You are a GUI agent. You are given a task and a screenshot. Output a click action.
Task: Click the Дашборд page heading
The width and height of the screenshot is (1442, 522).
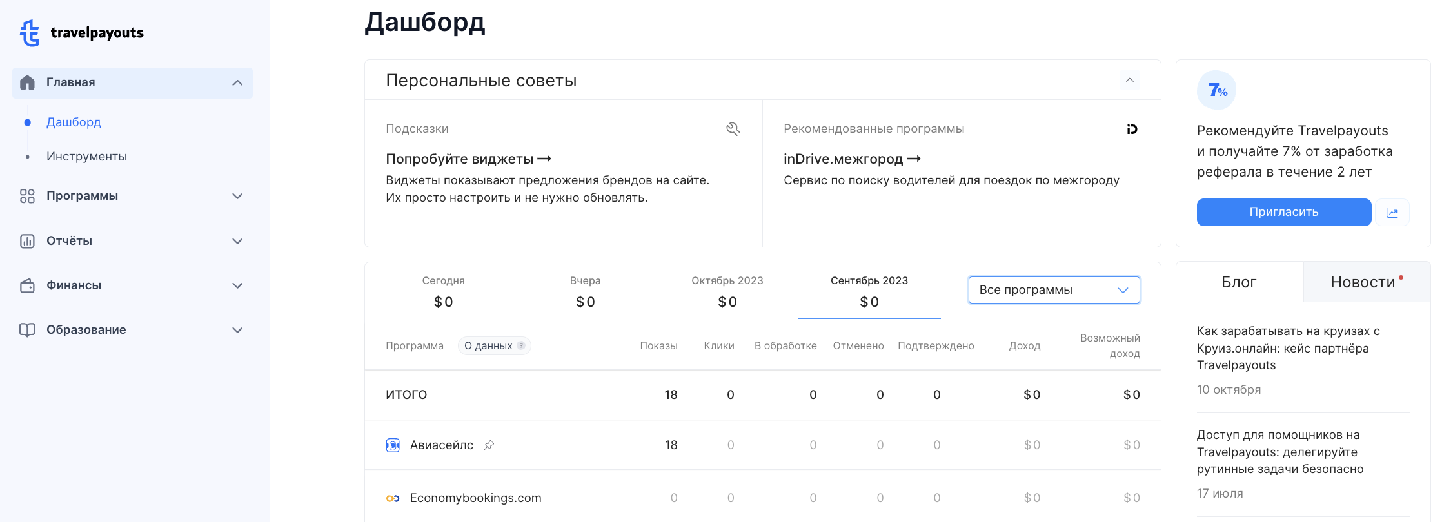tap(424, 23)
